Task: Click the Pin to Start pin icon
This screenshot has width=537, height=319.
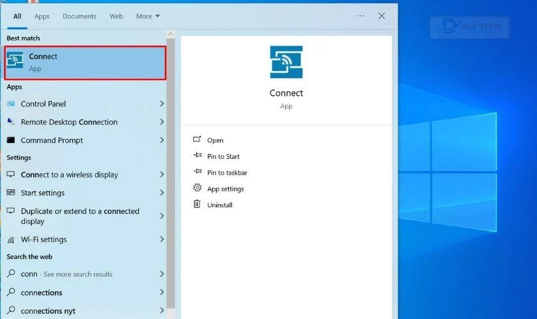Action: 198,155
